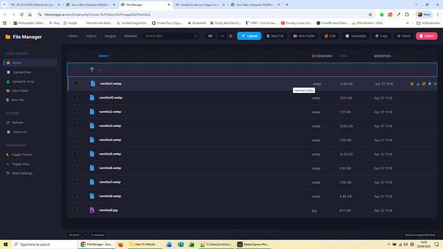
Task: Open Adobe Express Photos in taskbar
Action: (253, 245)
